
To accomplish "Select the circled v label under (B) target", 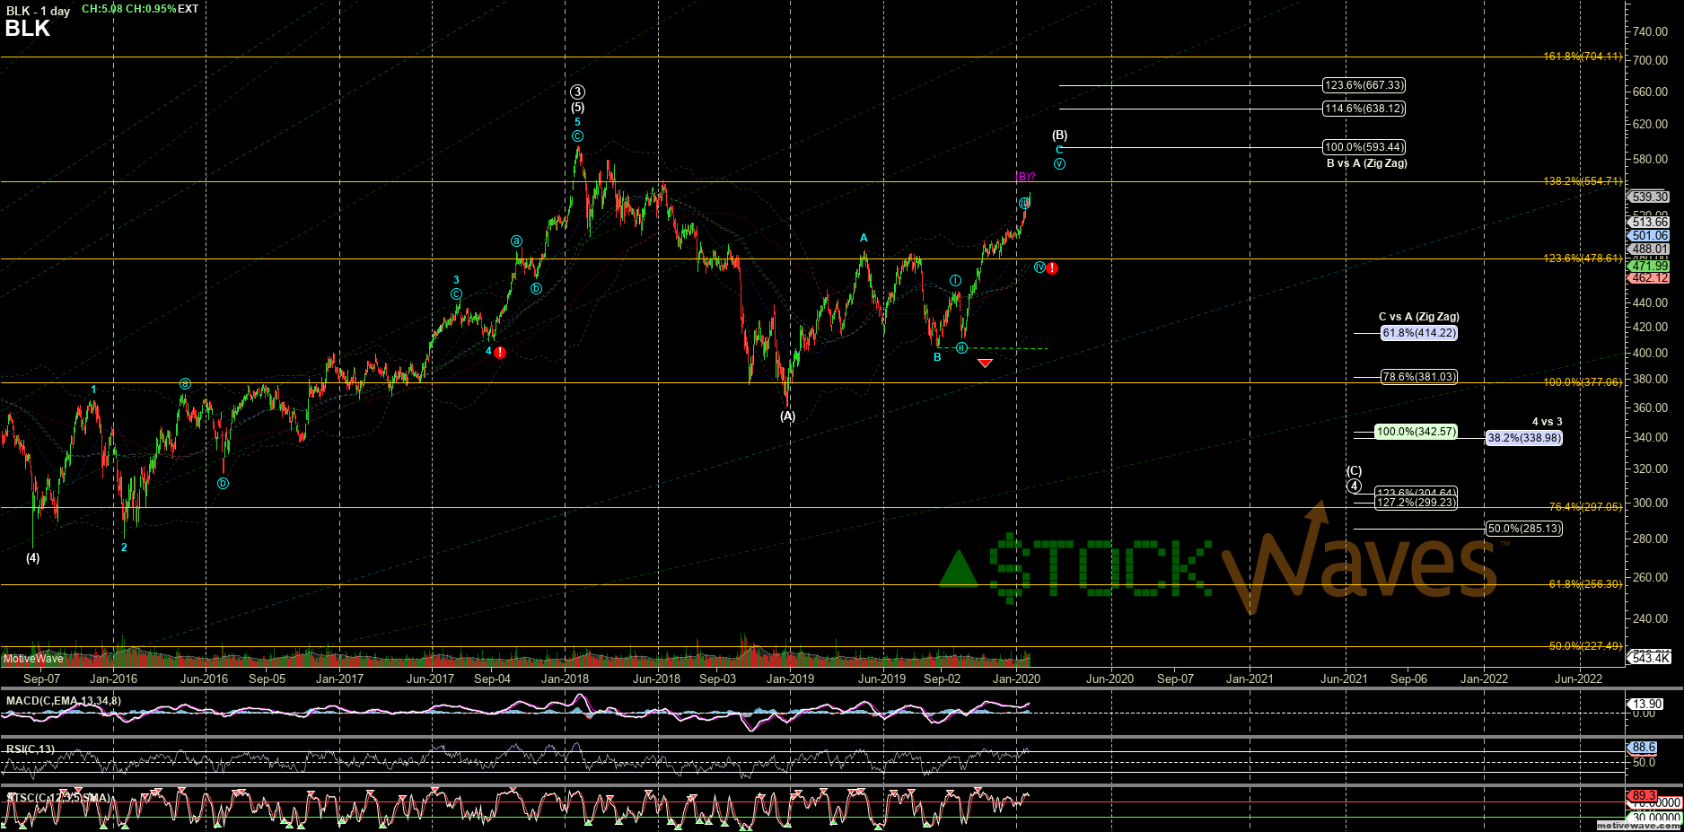I will click(1060, 164).
